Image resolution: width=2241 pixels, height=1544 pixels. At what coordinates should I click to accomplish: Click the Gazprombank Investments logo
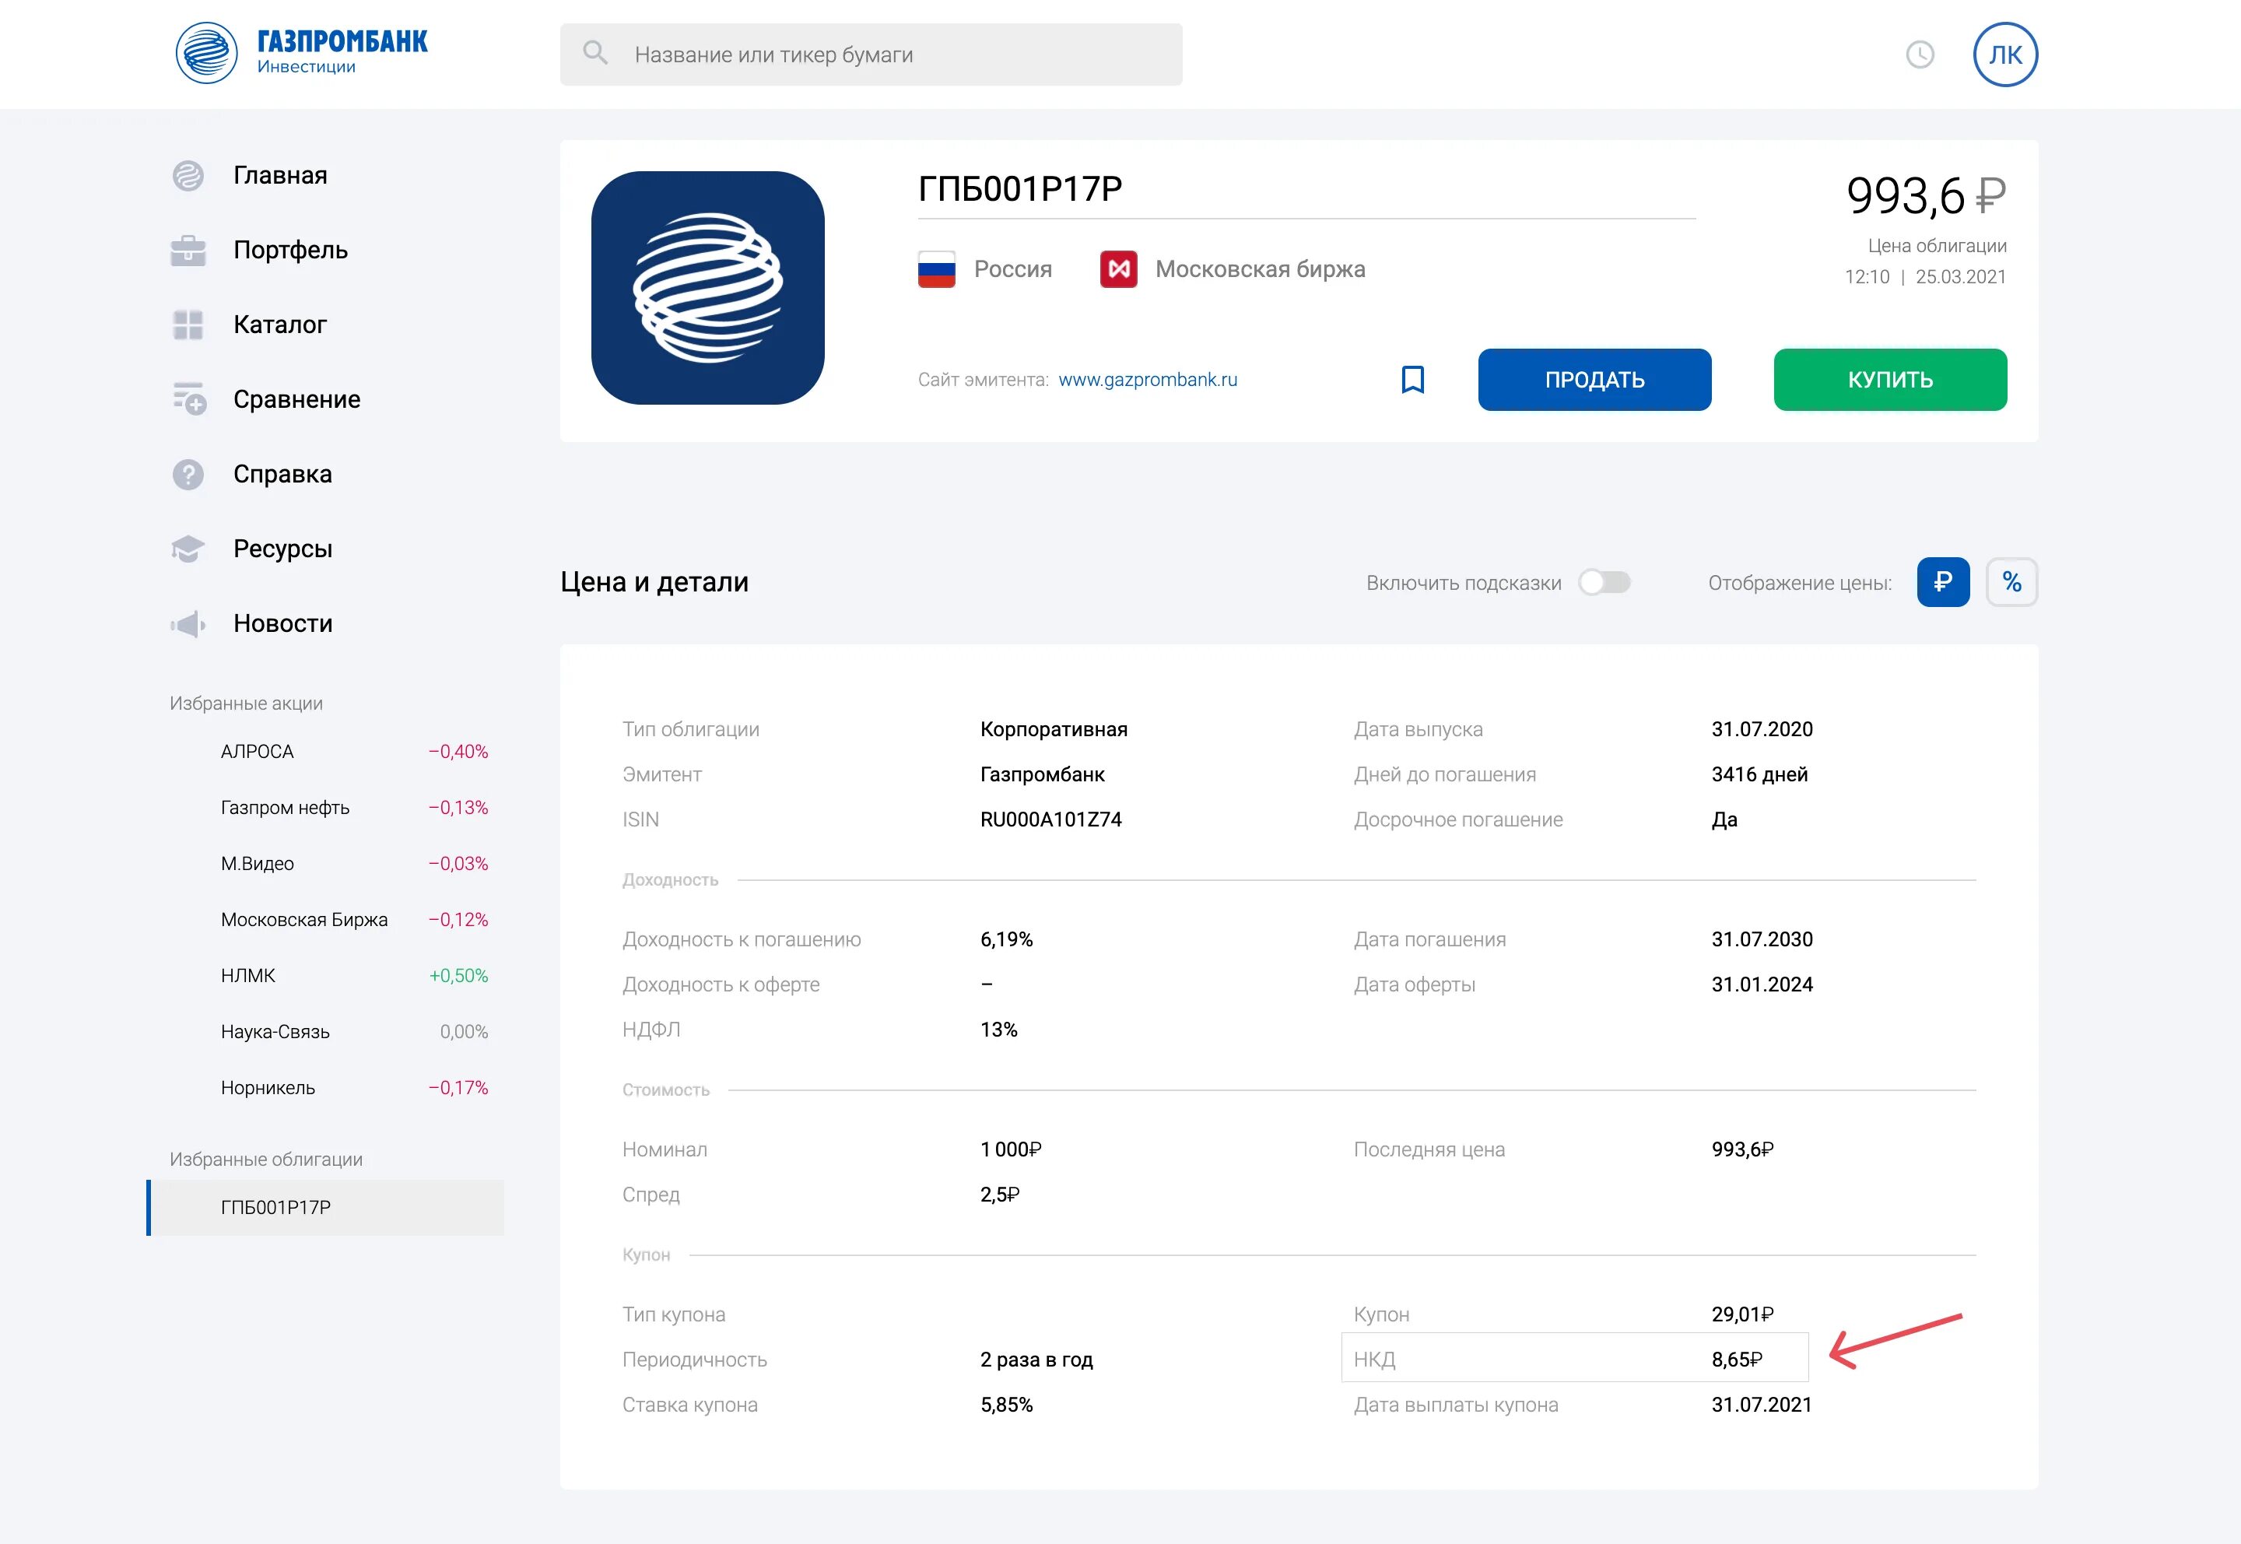(301, 53)
